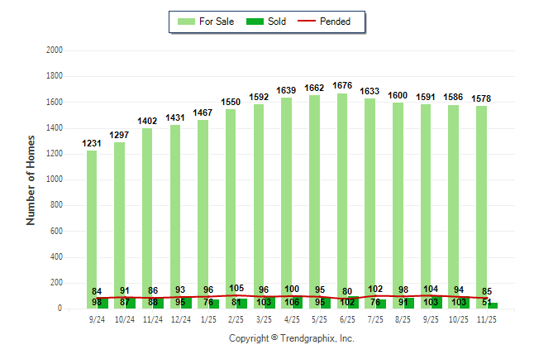The height and width of the screenshot is (359, 534).
Task: Click the 4/25 x-axis date label
Action: [x=292, y=319]
